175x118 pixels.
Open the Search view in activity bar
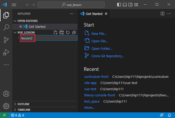6,27
